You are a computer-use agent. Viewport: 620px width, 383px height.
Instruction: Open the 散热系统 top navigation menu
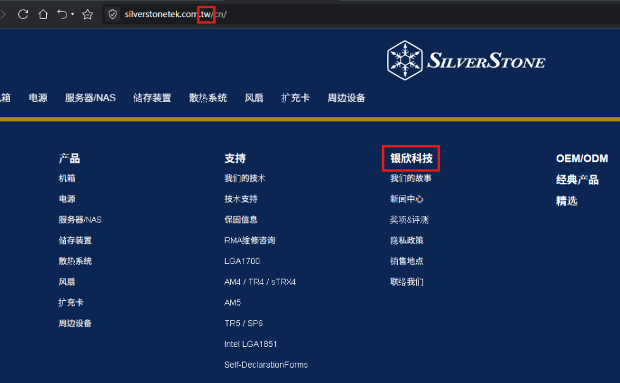pos(208,97)
